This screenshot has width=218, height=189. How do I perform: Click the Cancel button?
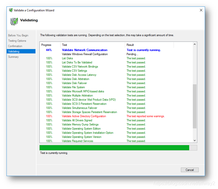click(x=190, y=170)
